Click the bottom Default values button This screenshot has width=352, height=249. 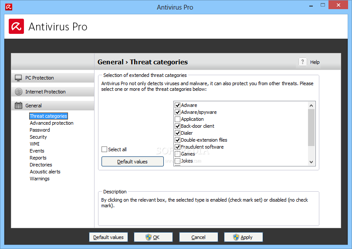tap(108, 237)
